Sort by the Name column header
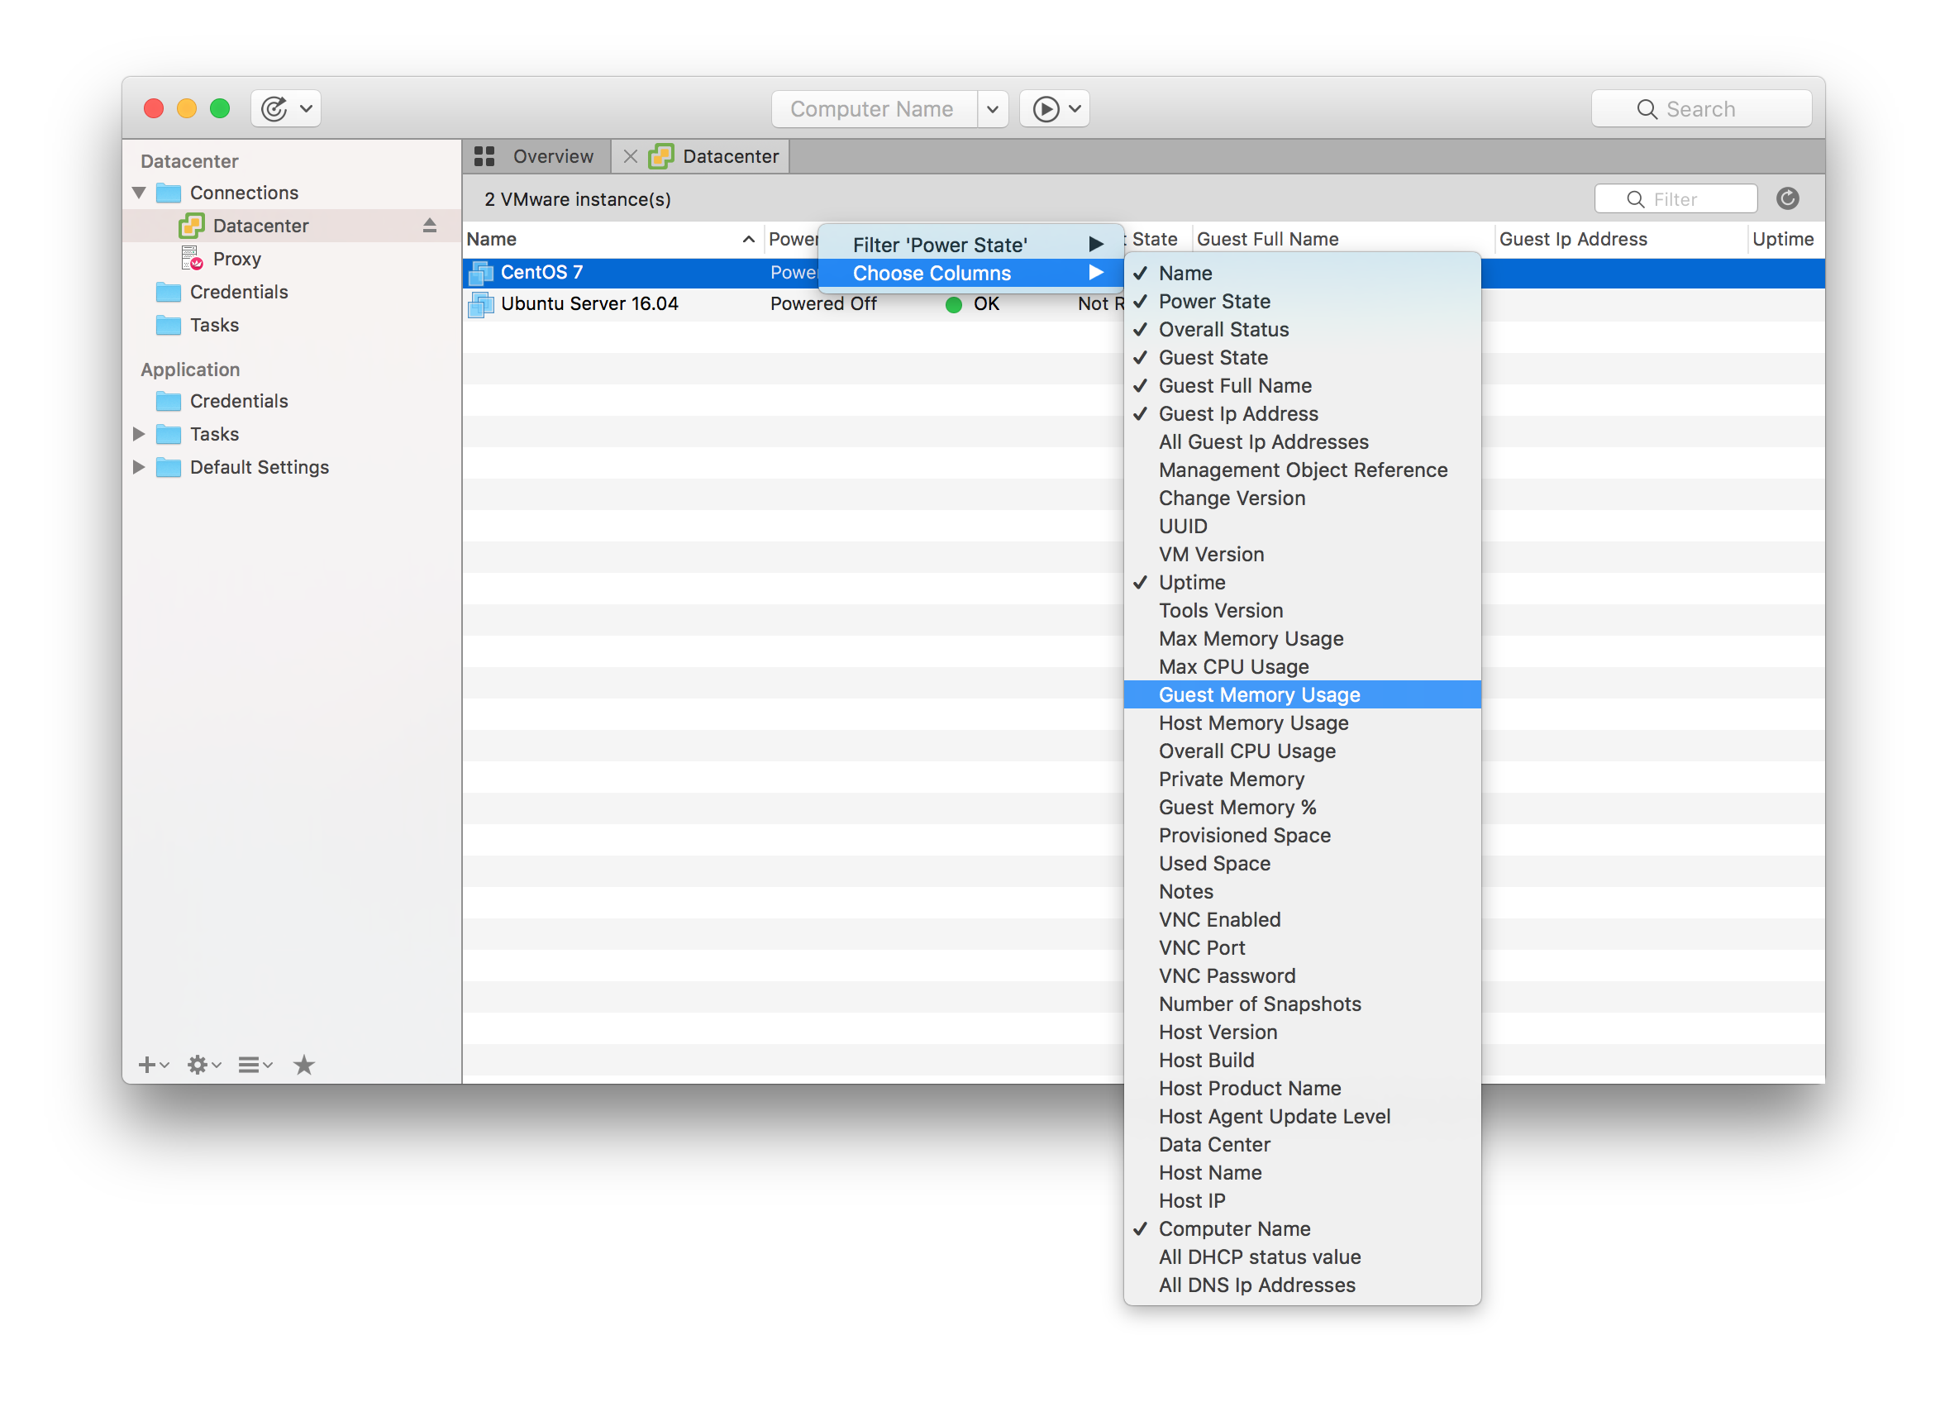 click(612, 240)
